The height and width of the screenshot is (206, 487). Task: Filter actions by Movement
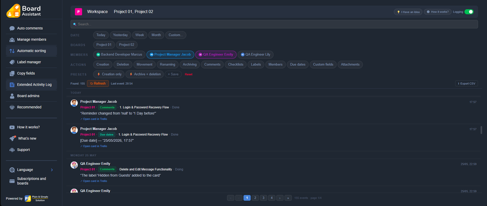(x=144, y=65)
